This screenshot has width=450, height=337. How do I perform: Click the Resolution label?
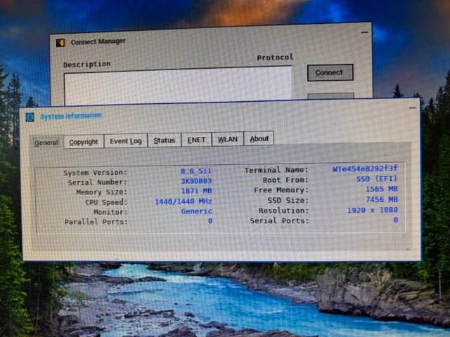coord(283,211)
